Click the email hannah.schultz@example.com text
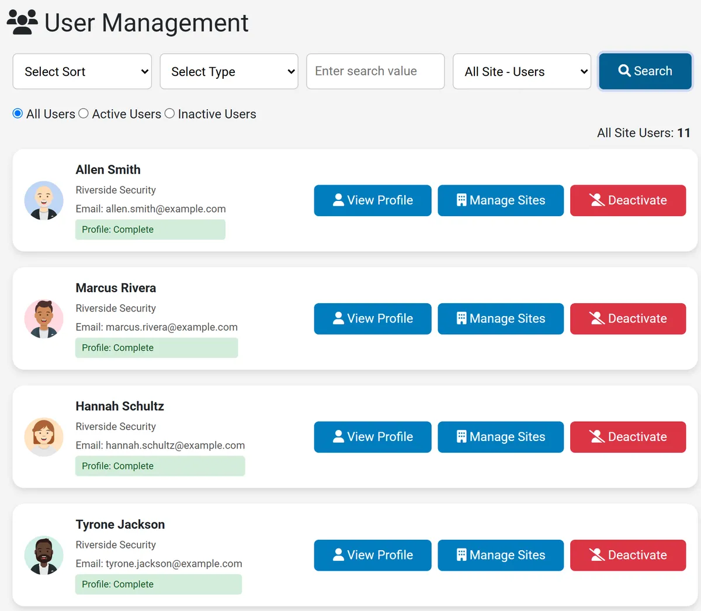 [175, 445]
